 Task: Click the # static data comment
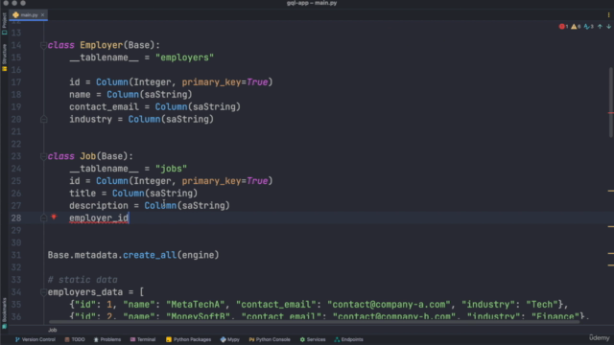click(83, 280)
